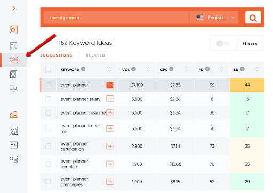Viewport: 273px width, 193px height.
Task: Open the dashboard search icon in sidebar
Action: [13, 29]
